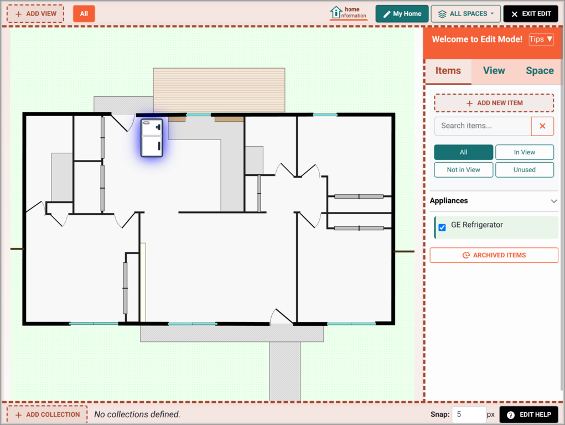Click the Appliances heading text
Screen dimensions: 565x425
449,201
